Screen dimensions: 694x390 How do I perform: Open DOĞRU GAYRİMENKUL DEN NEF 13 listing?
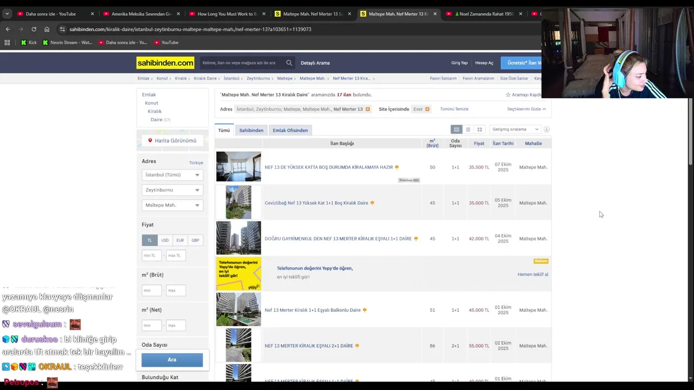[x=338, y=239]
